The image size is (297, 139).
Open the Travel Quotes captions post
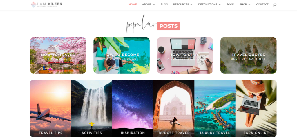coord(248,55)
